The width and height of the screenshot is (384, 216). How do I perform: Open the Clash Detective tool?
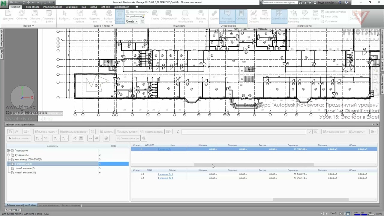[x=253, y=16]
